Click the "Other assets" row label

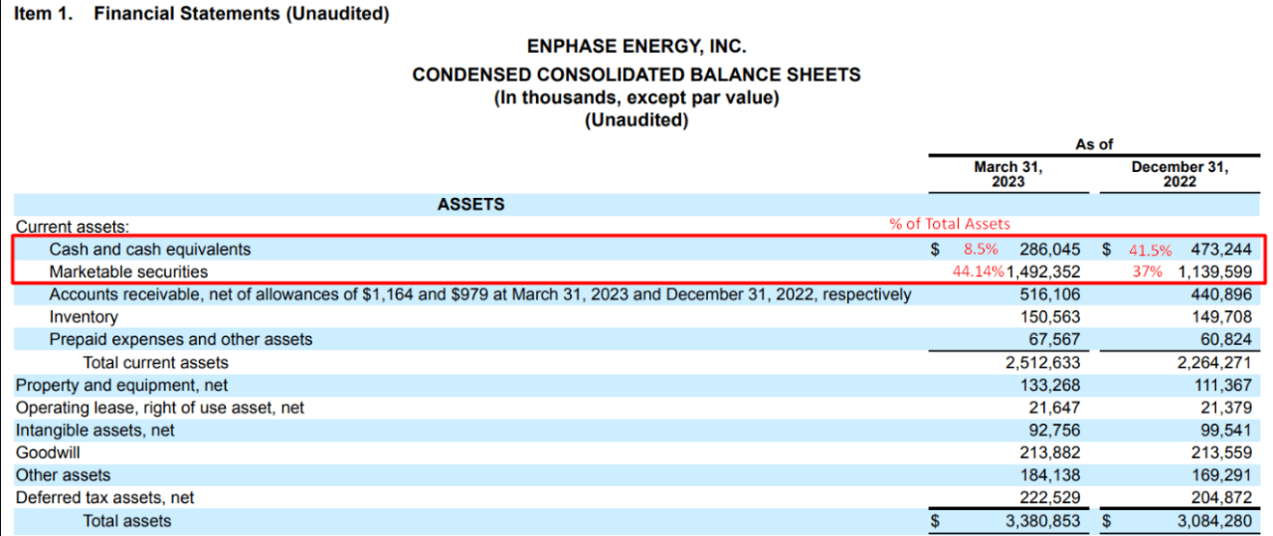(63, 475)
